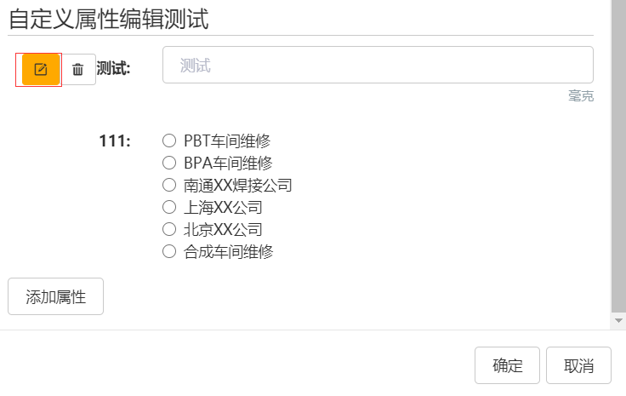
Task: Cancel the dialog with 取消
Action: 579,366
